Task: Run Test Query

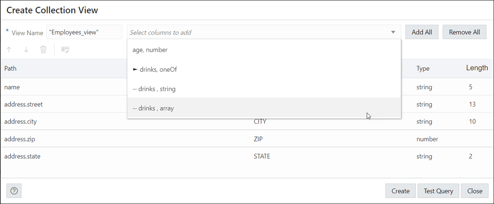Action: point(438,191)
